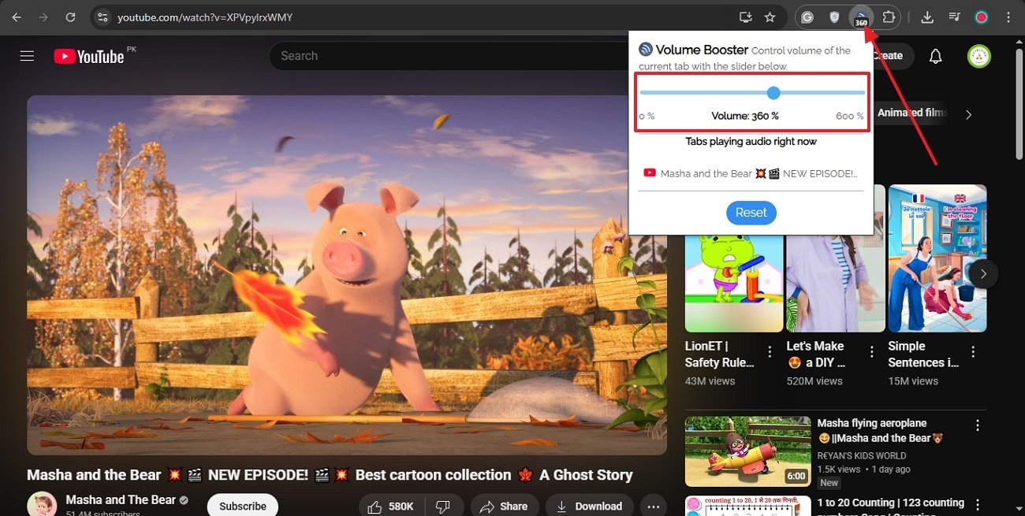Click the Simple Sentences short title
Viewport: 1025px width, 516px height.
(922, 355)
